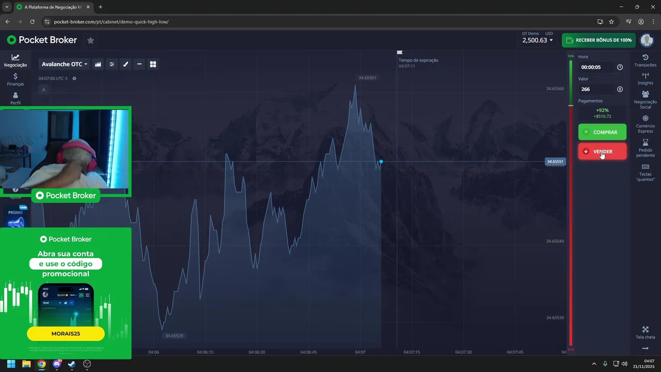Open the Negociação trading section
The width and height of the screenshot is (661, 372).
pos(15,61)
